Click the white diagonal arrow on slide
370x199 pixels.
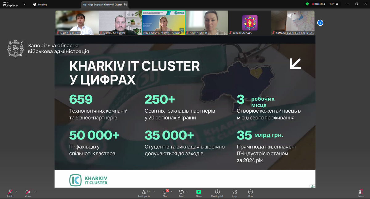tap(295, 64)
